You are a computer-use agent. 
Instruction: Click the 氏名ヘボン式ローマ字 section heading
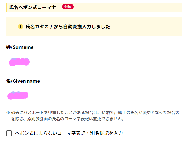click(33, 7)
